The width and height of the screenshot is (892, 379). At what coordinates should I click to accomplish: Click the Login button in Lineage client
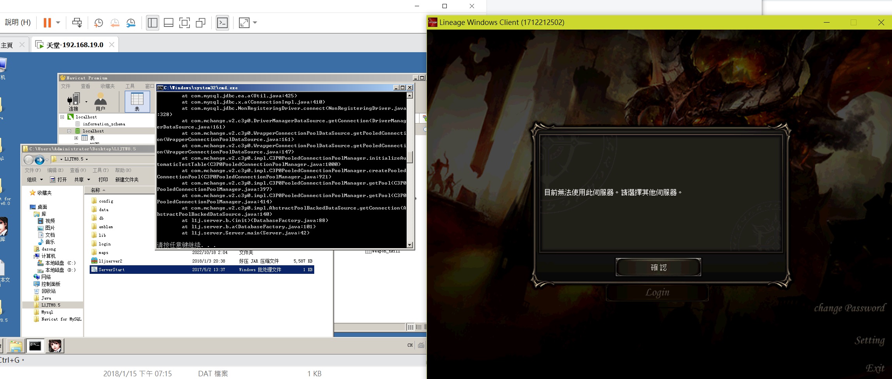click(657, 292)
